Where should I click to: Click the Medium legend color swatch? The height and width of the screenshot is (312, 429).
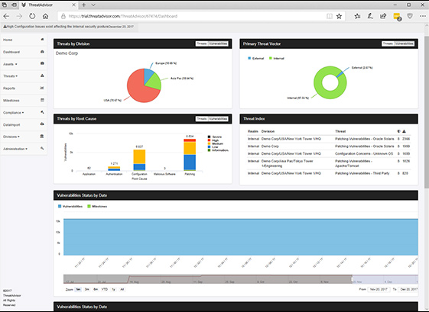(210, 143)
